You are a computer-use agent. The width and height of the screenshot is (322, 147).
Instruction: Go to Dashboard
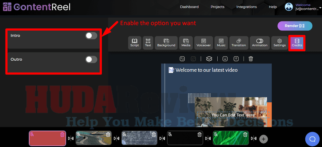click(x=189, y=7)
